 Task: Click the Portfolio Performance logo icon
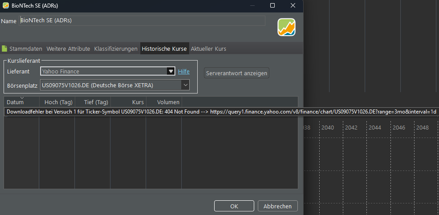pos(286,27)
